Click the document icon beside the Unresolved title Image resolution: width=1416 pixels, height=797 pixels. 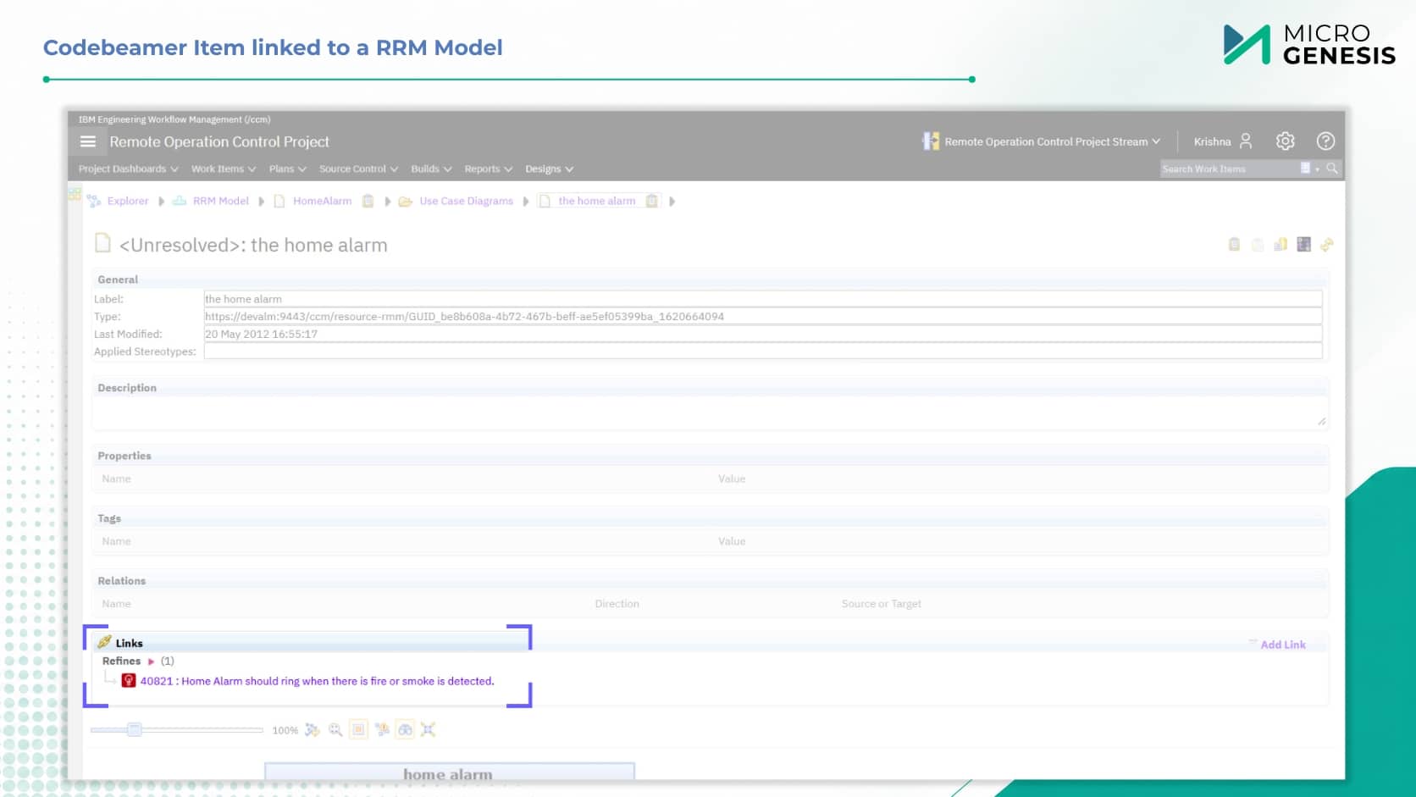(x=102, y=244)
